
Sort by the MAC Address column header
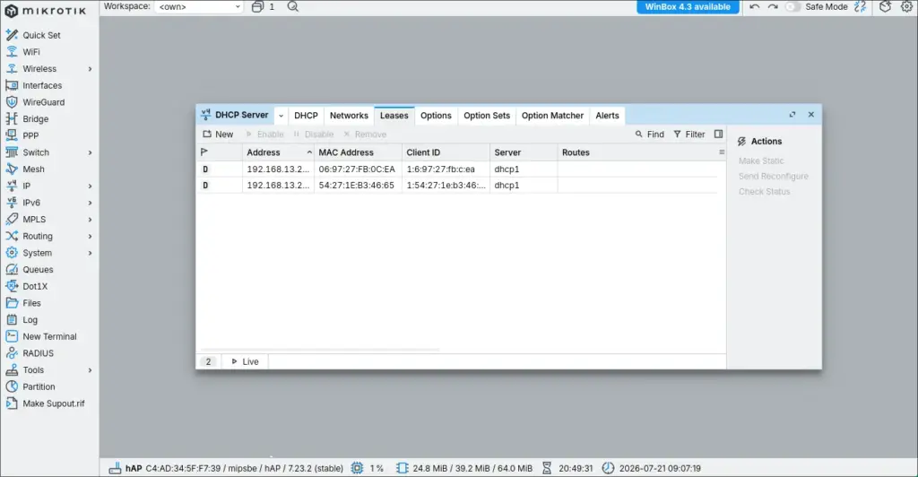click(358, 152)
